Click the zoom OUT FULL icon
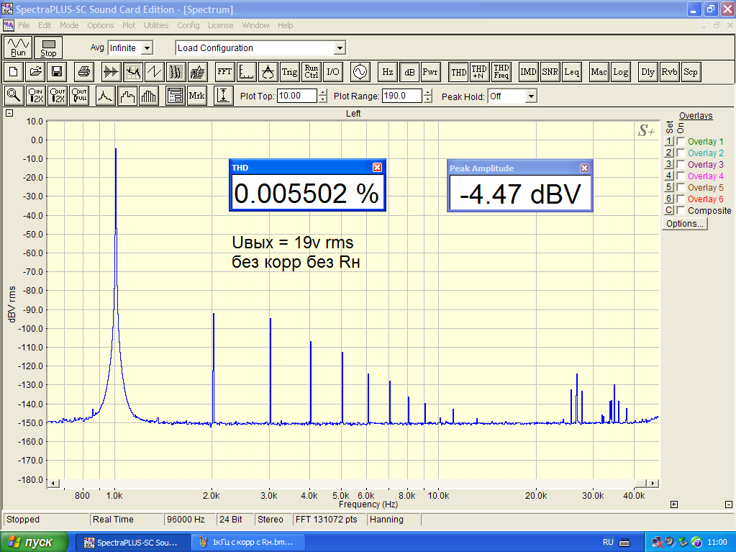 (79, 96)
